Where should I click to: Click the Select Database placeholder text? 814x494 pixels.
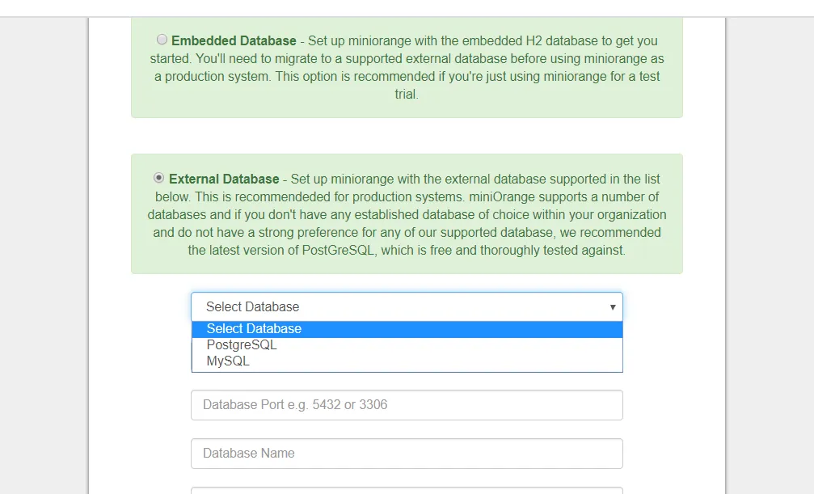click(x=252, y=307)
